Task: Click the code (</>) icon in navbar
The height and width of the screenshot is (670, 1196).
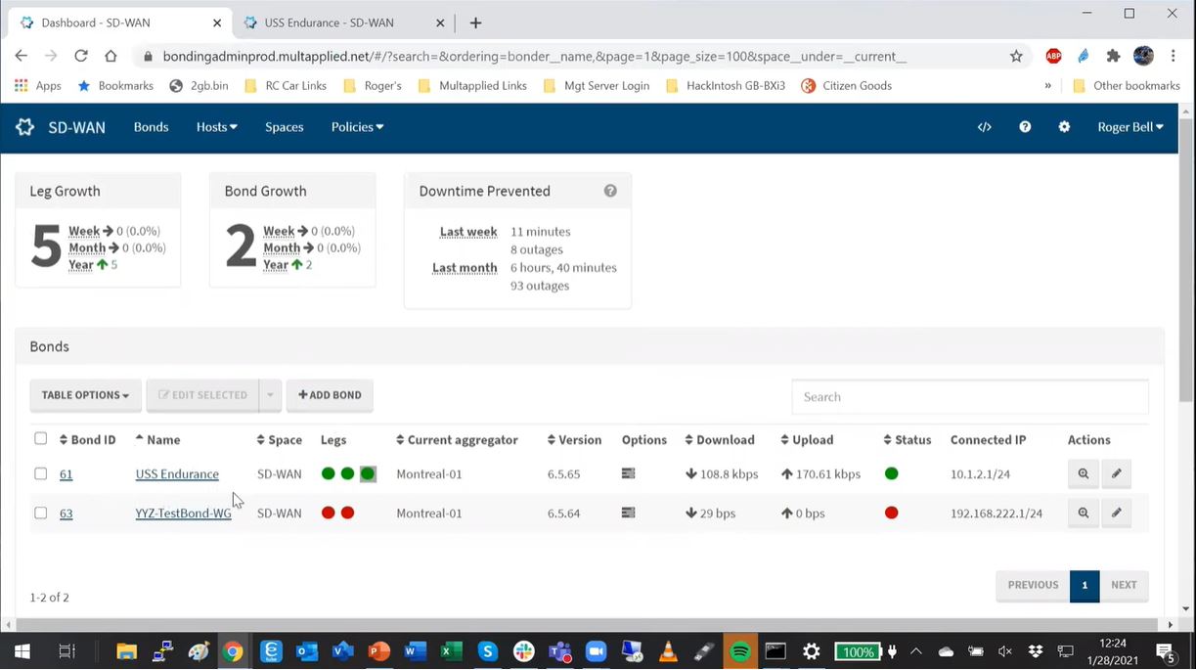Action: [984, 127]
